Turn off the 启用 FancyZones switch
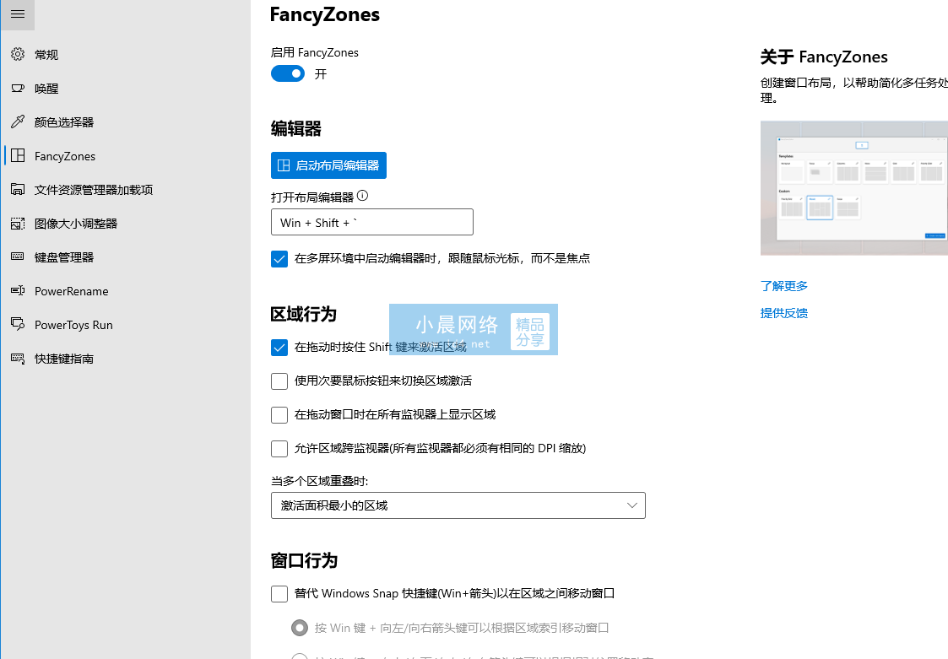Screen dimensions: 948x659 [288, 73]
